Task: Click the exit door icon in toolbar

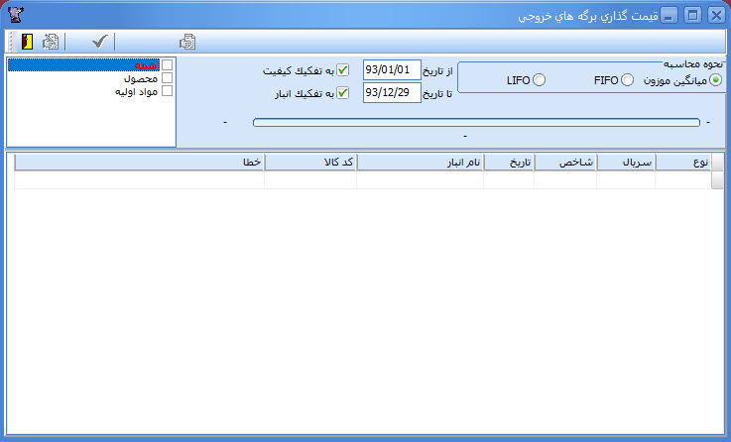Action: pyautogui.click(x=26, y=42)
